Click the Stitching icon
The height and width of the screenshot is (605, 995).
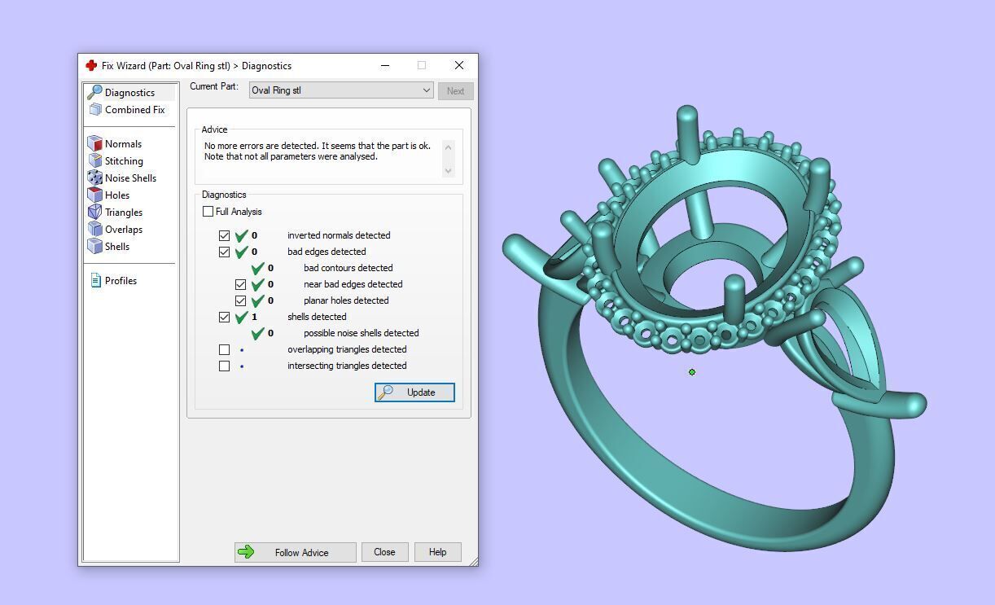coord(94,161)
